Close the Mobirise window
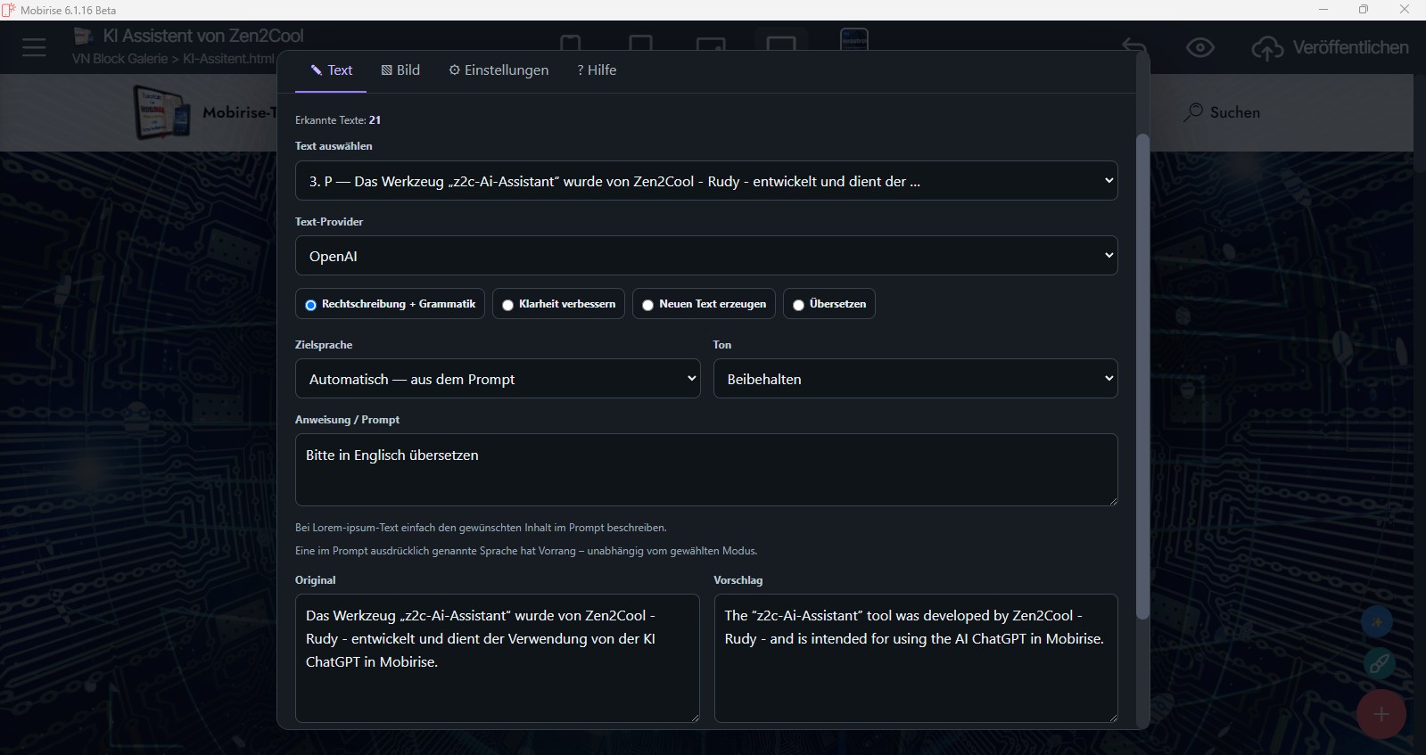This screenshot has height=755, width=1426. [x=1405, y=10]
